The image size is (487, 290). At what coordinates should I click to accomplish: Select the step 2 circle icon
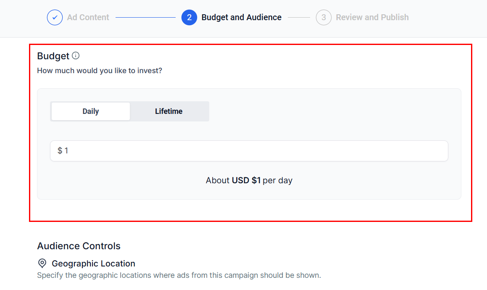189,18
